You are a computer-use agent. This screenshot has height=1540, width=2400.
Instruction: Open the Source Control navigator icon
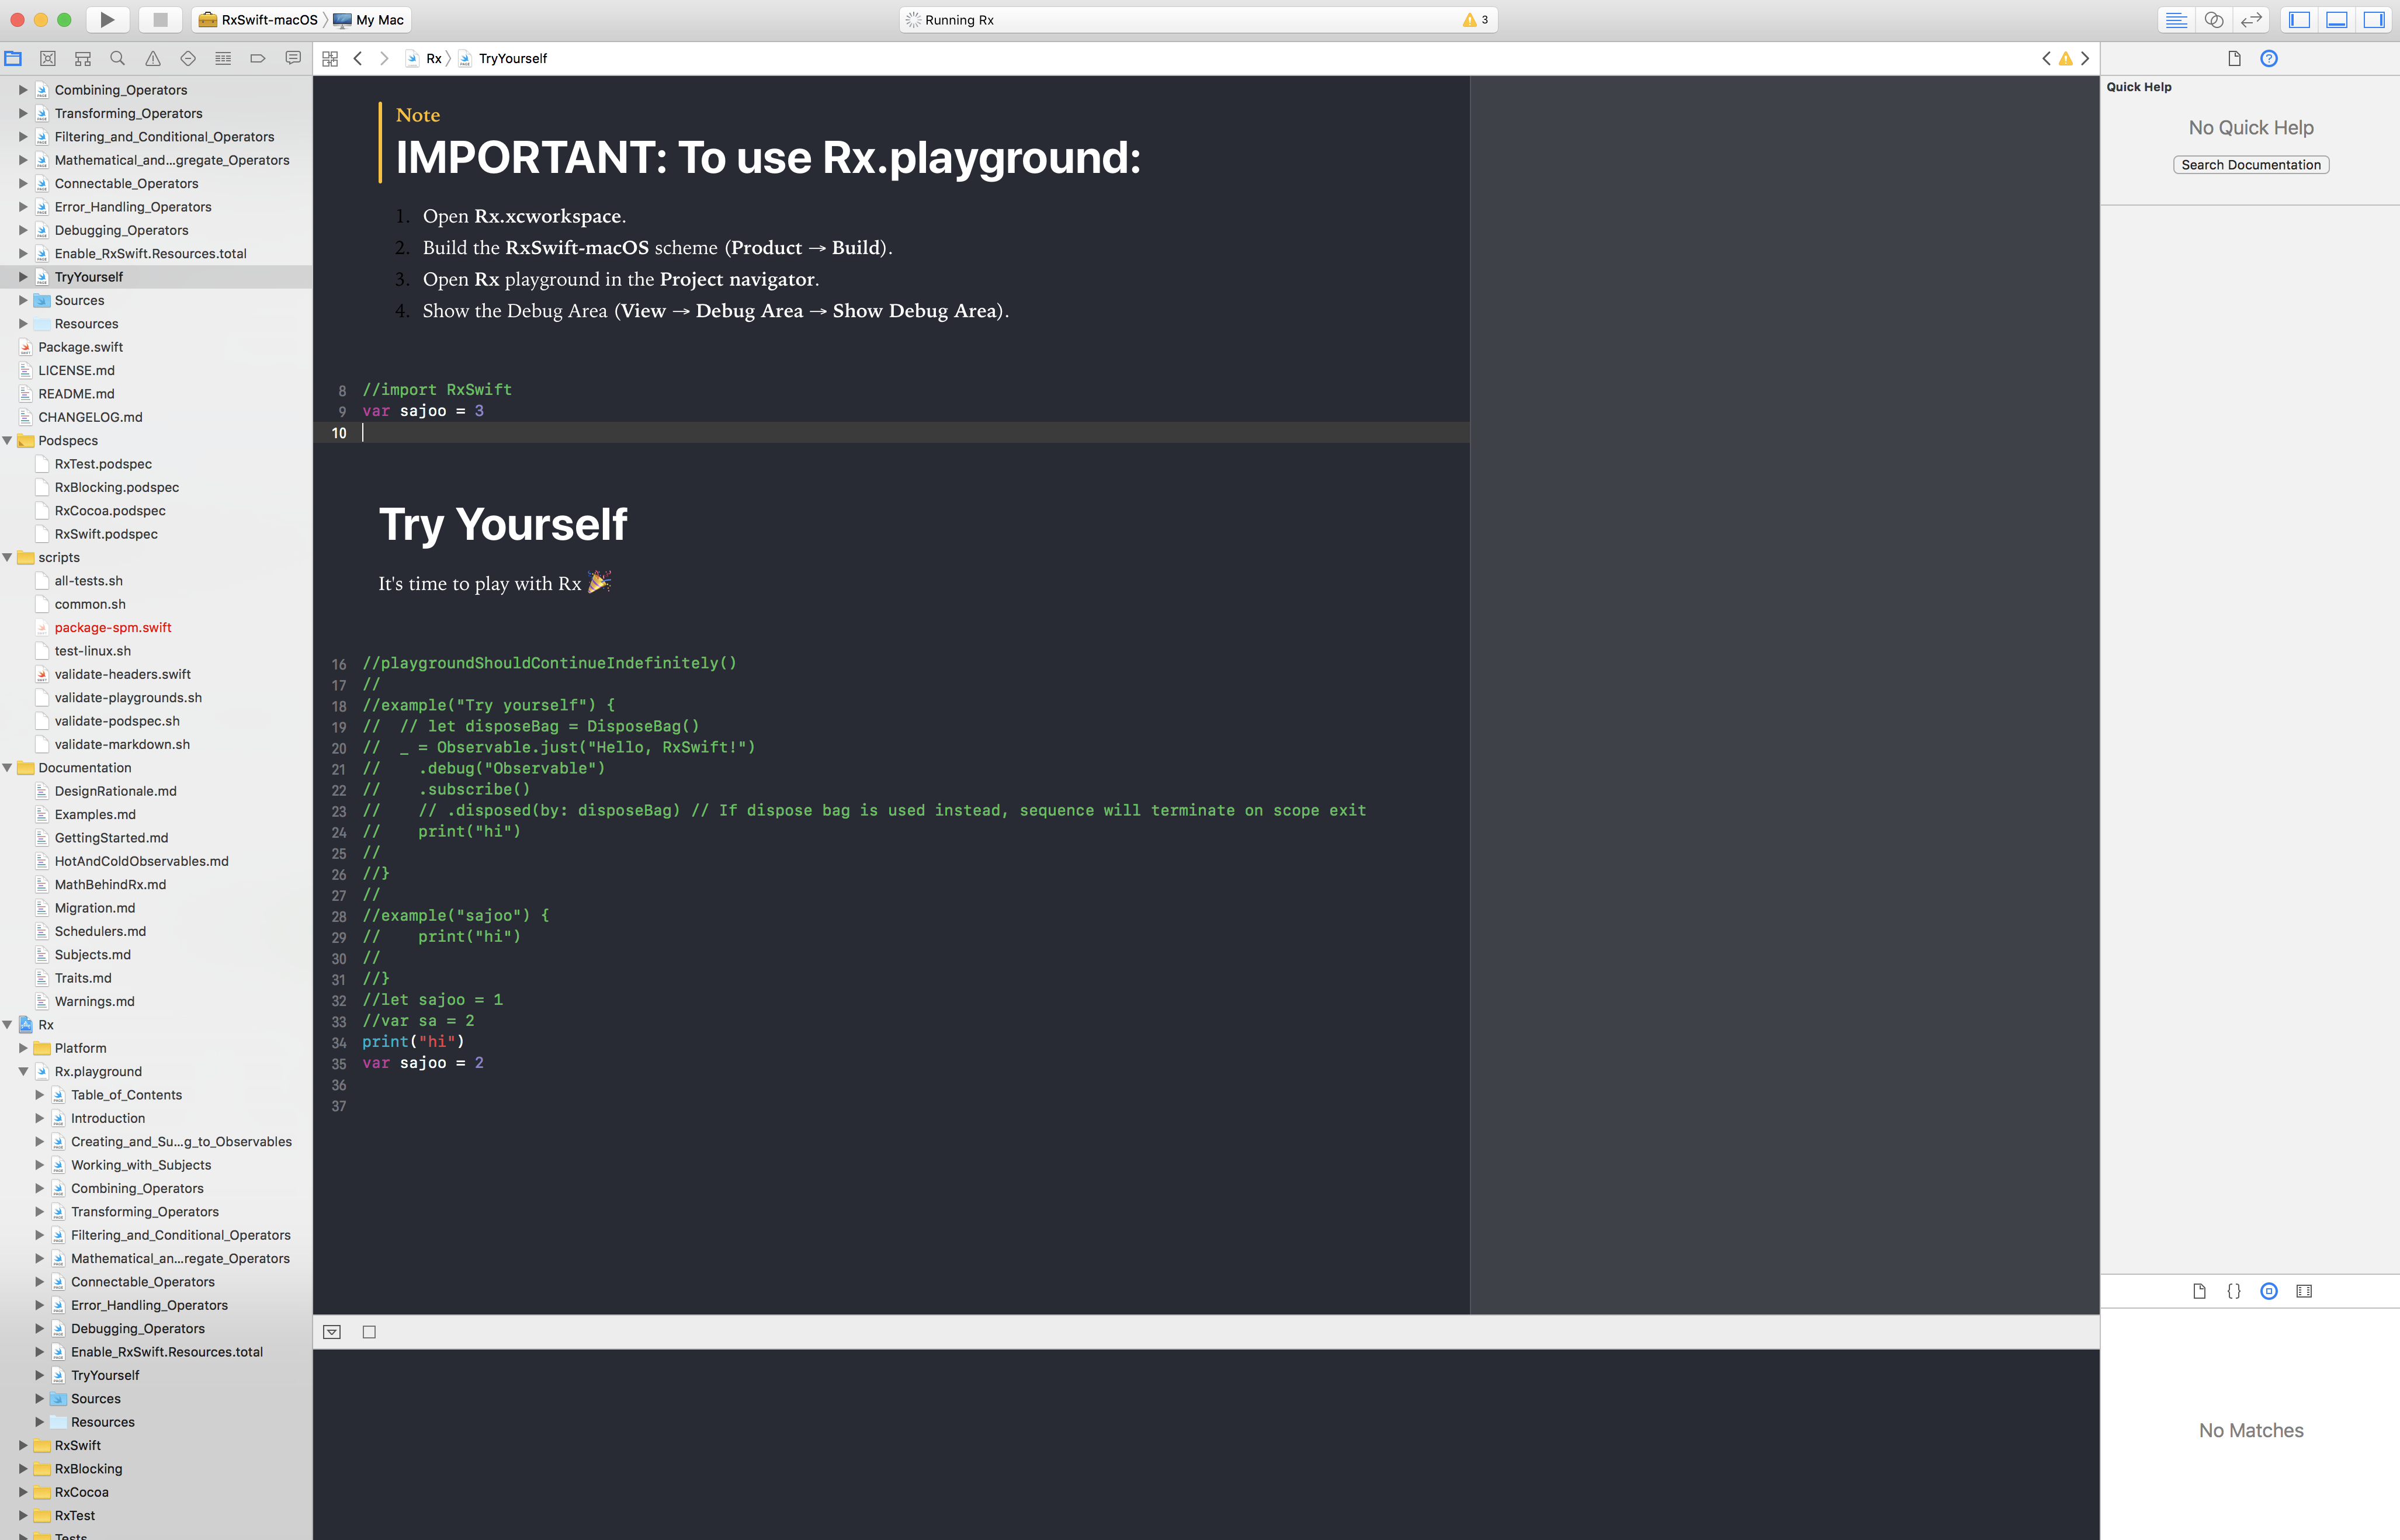click(x=48, y=58)
